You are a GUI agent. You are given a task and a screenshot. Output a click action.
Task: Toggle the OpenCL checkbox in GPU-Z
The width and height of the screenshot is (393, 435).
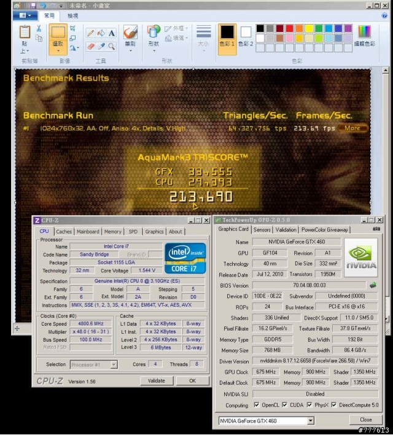[x=257, y=405]
